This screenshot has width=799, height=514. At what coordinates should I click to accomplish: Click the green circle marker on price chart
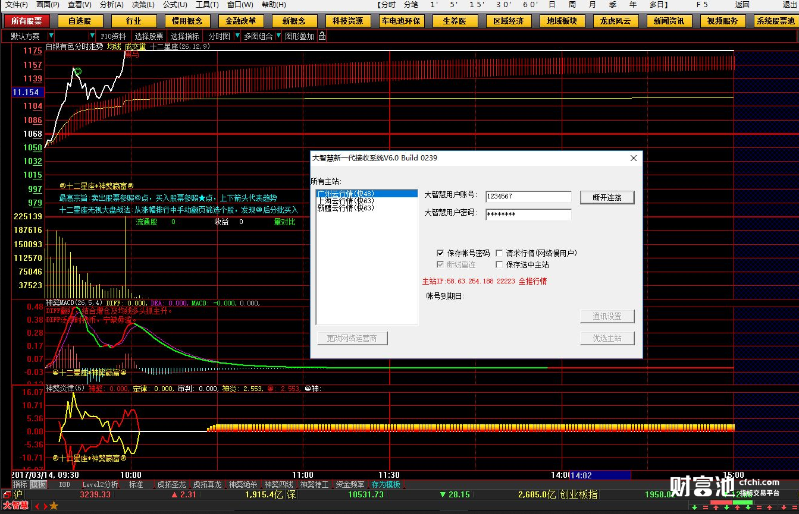pos(78,71)
